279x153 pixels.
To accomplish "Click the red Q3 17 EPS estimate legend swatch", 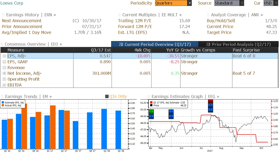I will coord(151,102).
